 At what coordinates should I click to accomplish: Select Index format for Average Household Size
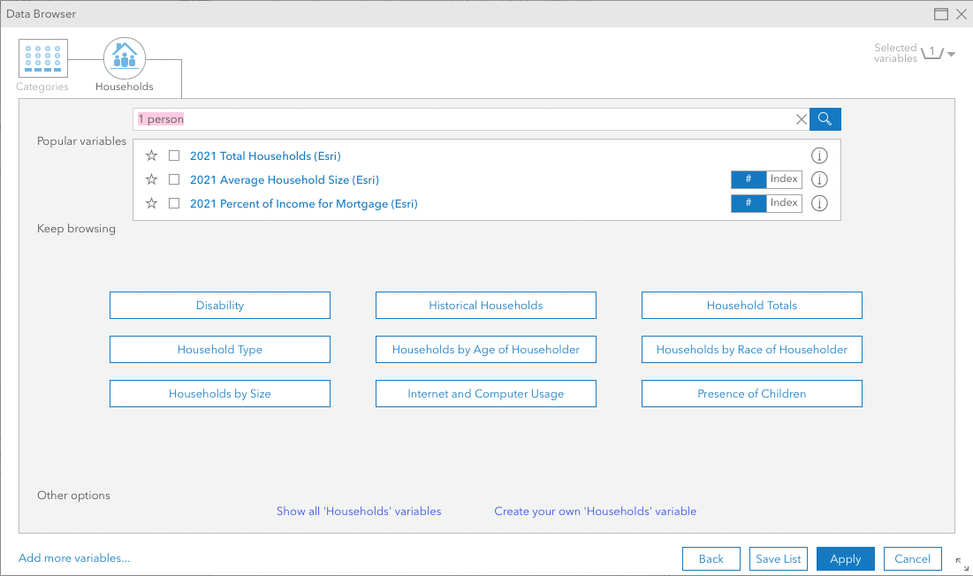click(785, 179)
